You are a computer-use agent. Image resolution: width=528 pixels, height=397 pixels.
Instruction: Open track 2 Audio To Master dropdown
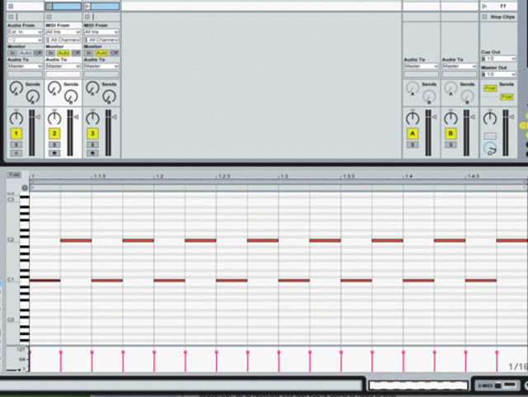64,66
